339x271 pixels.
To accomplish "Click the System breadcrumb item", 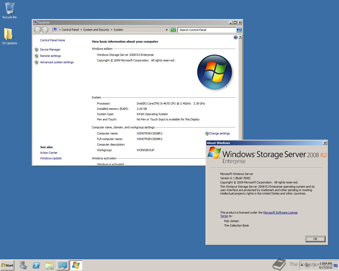I will (118, 30).
